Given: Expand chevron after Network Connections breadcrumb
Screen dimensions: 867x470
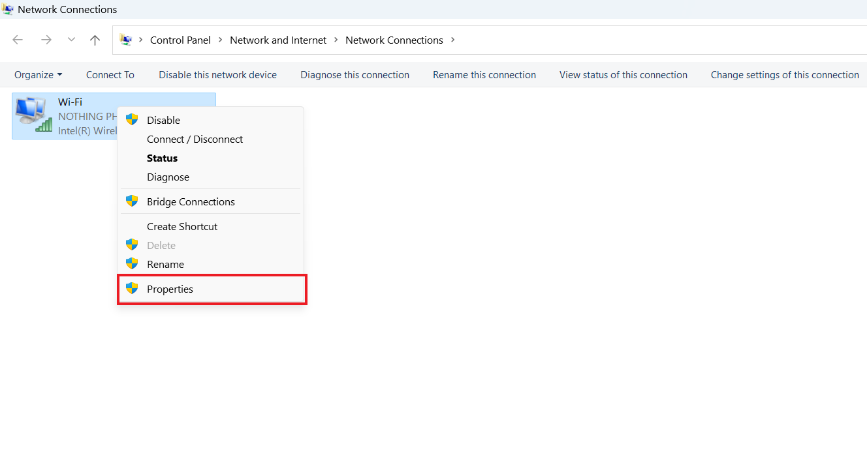Looking at the screenshot, I should (453, 40).
